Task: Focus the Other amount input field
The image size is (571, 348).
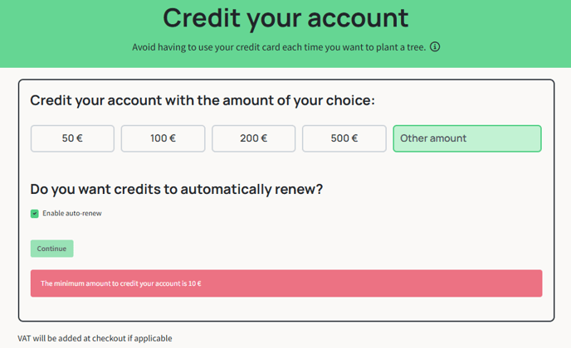Action: tap(467, 138)
